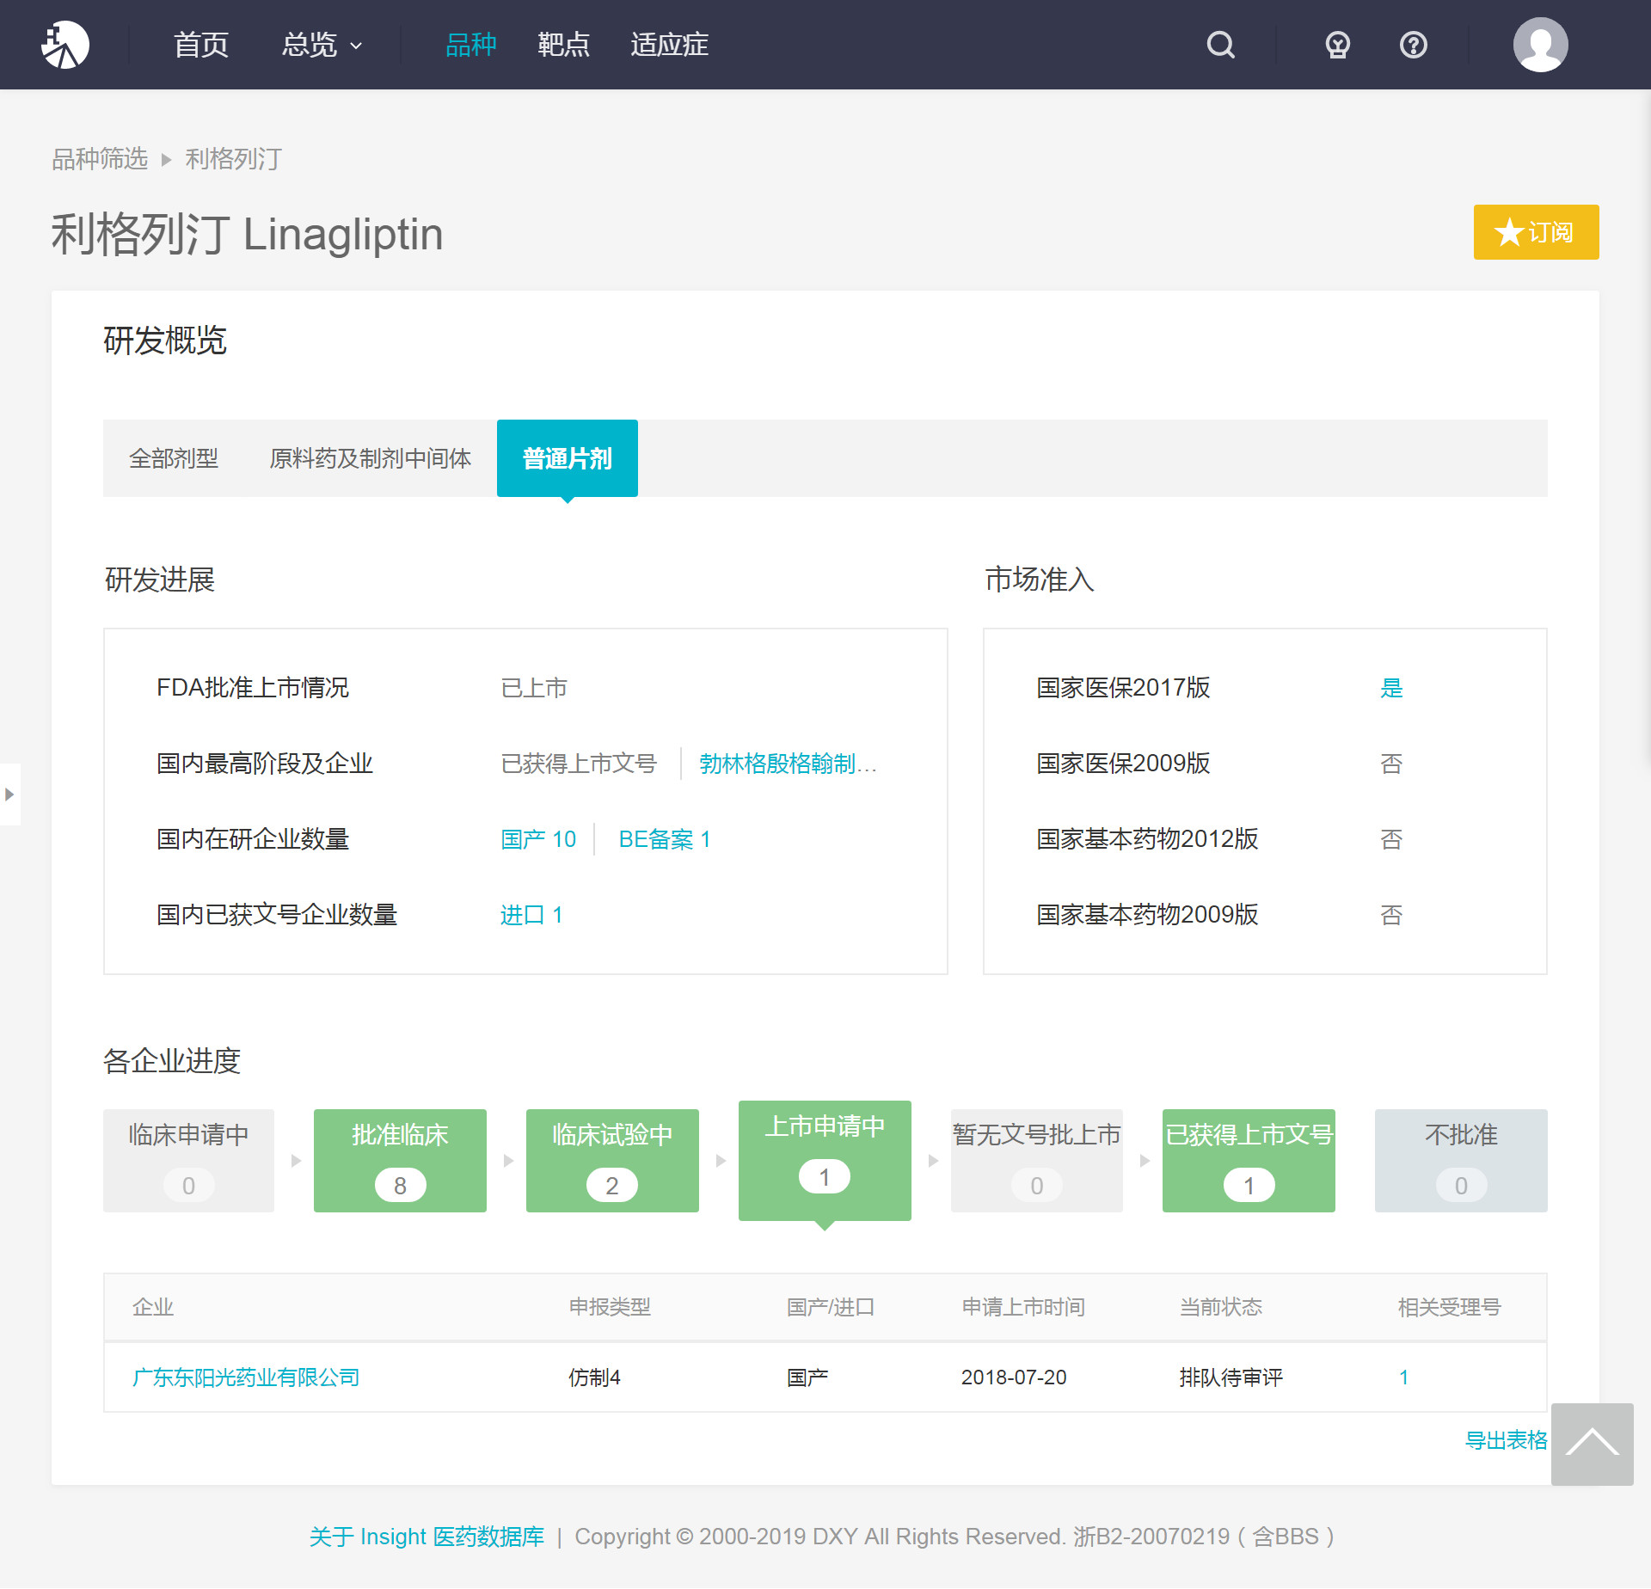Click the Insight logo
This screenshot has height=1589, width=1651.
tap(66, 44)
